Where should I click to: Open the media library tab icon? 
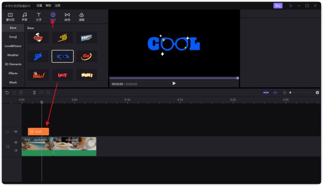(10, 17)
